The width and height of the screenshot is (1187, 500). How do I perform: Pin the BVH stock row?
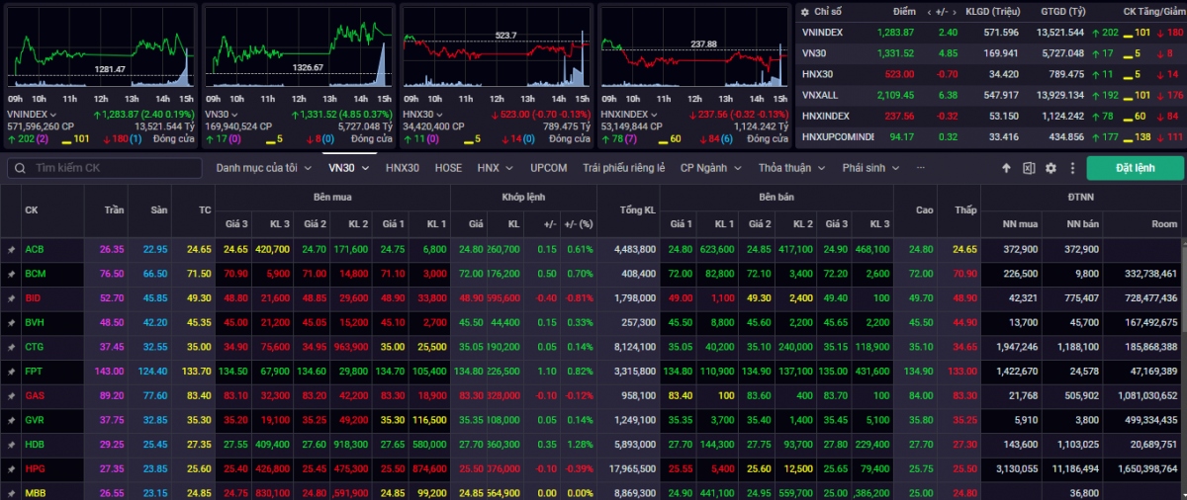[x=11, y=322]
